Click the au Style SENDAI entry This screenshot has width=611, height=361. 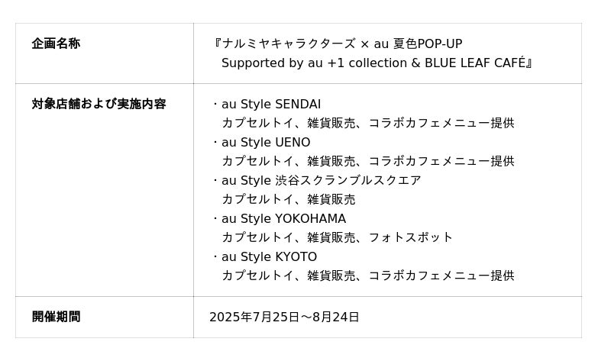coord(271,104)
